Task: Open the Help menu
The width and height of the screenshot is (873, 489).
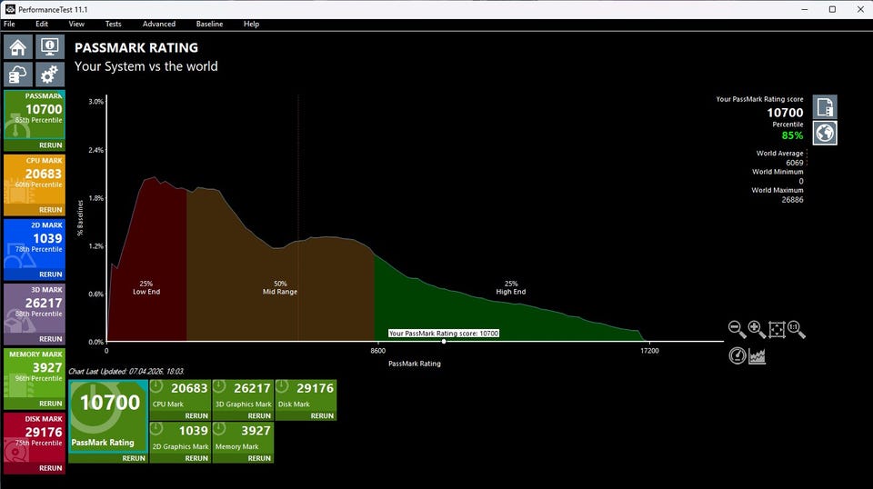Action: click(x=251, y=24)
